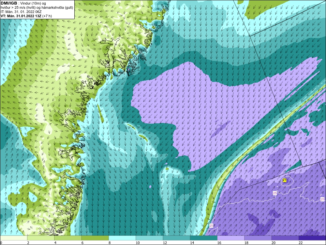Select the 6–8 m/s olive green legend swatch
The height and width of the screenshot is (245, 326).
pos(95,238)
